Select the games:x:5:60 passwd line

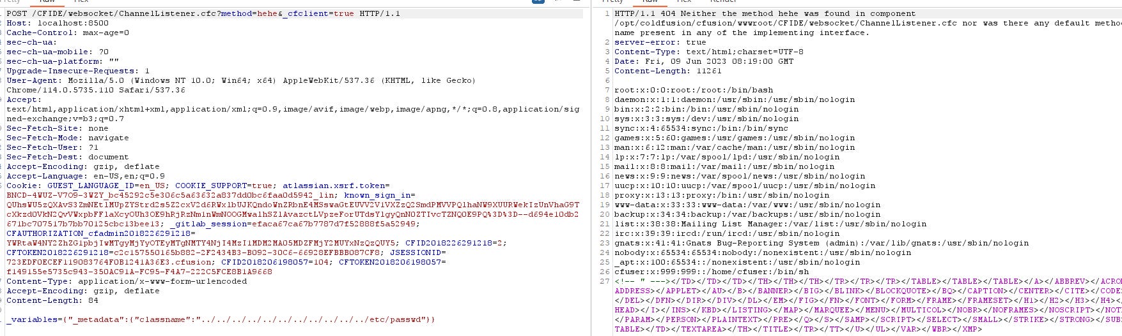point(735,138)
